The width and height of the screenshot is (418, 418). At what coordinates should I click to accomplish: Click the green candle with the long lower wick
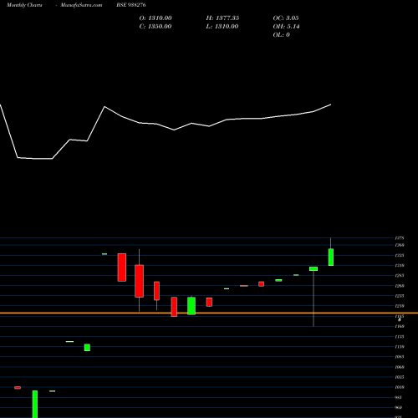click(x=313, y=269)
